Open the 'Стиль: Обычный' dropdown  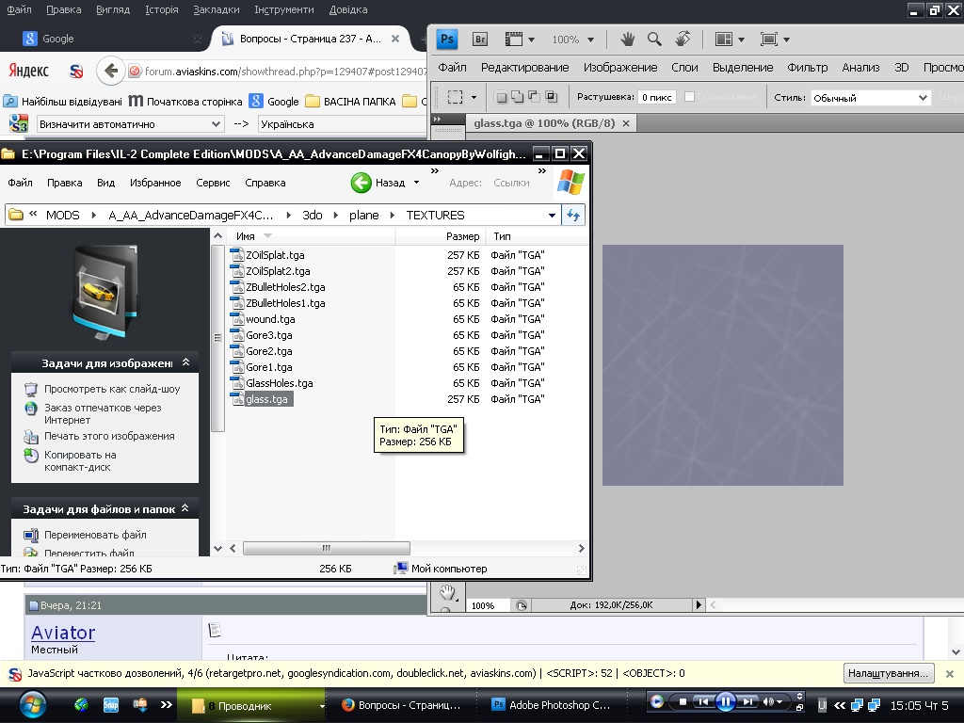(870, 98)
